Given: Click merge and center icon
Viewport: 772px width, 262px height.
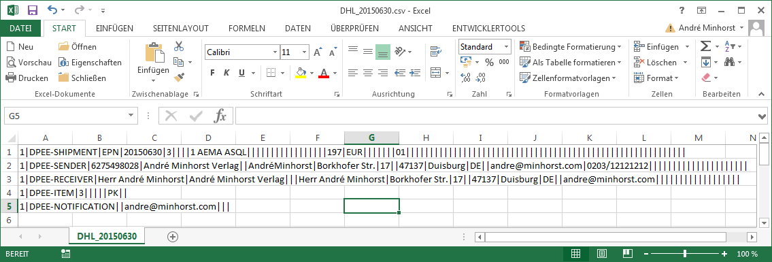Looking at the screenshot, I should click(436, 73).
